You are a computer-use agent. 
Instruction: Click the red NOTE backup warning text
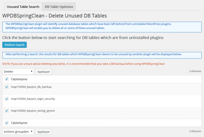83,64
